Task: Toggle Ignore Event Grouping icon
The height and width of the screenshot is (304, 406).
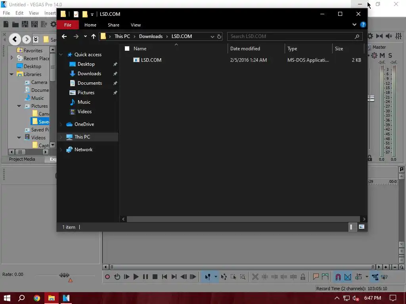Action: click(x=384, y=277)
